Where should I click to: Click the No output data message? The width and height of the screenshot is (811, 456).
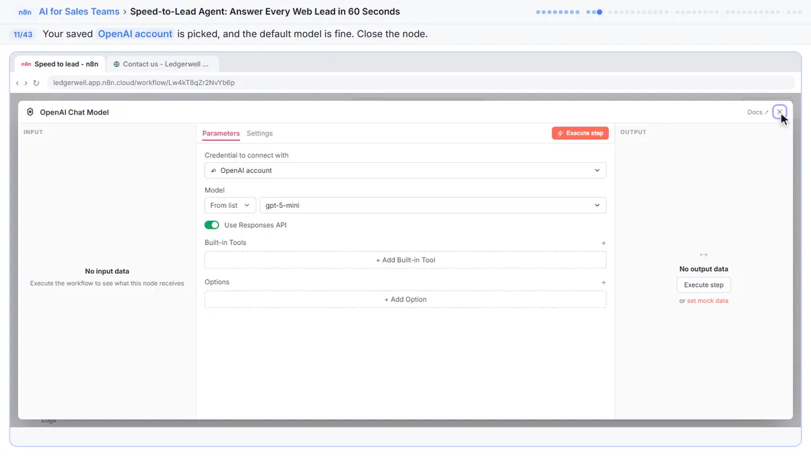coord(704,269)
